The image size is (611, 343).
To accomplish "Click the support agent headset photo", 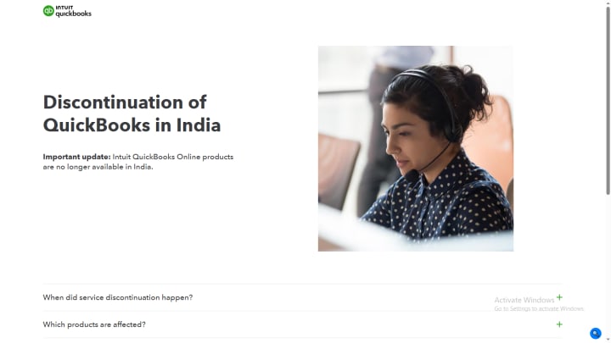I will pos(415,148).
